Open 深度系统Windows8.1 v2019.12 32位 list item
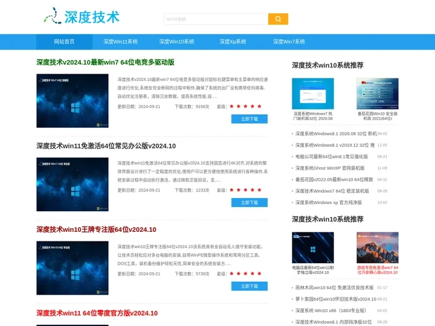435x326 pixels. tap(335, 145)
